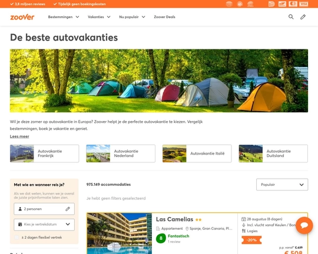Click the calendar icon beside vertrekdatum

(20, 224)
